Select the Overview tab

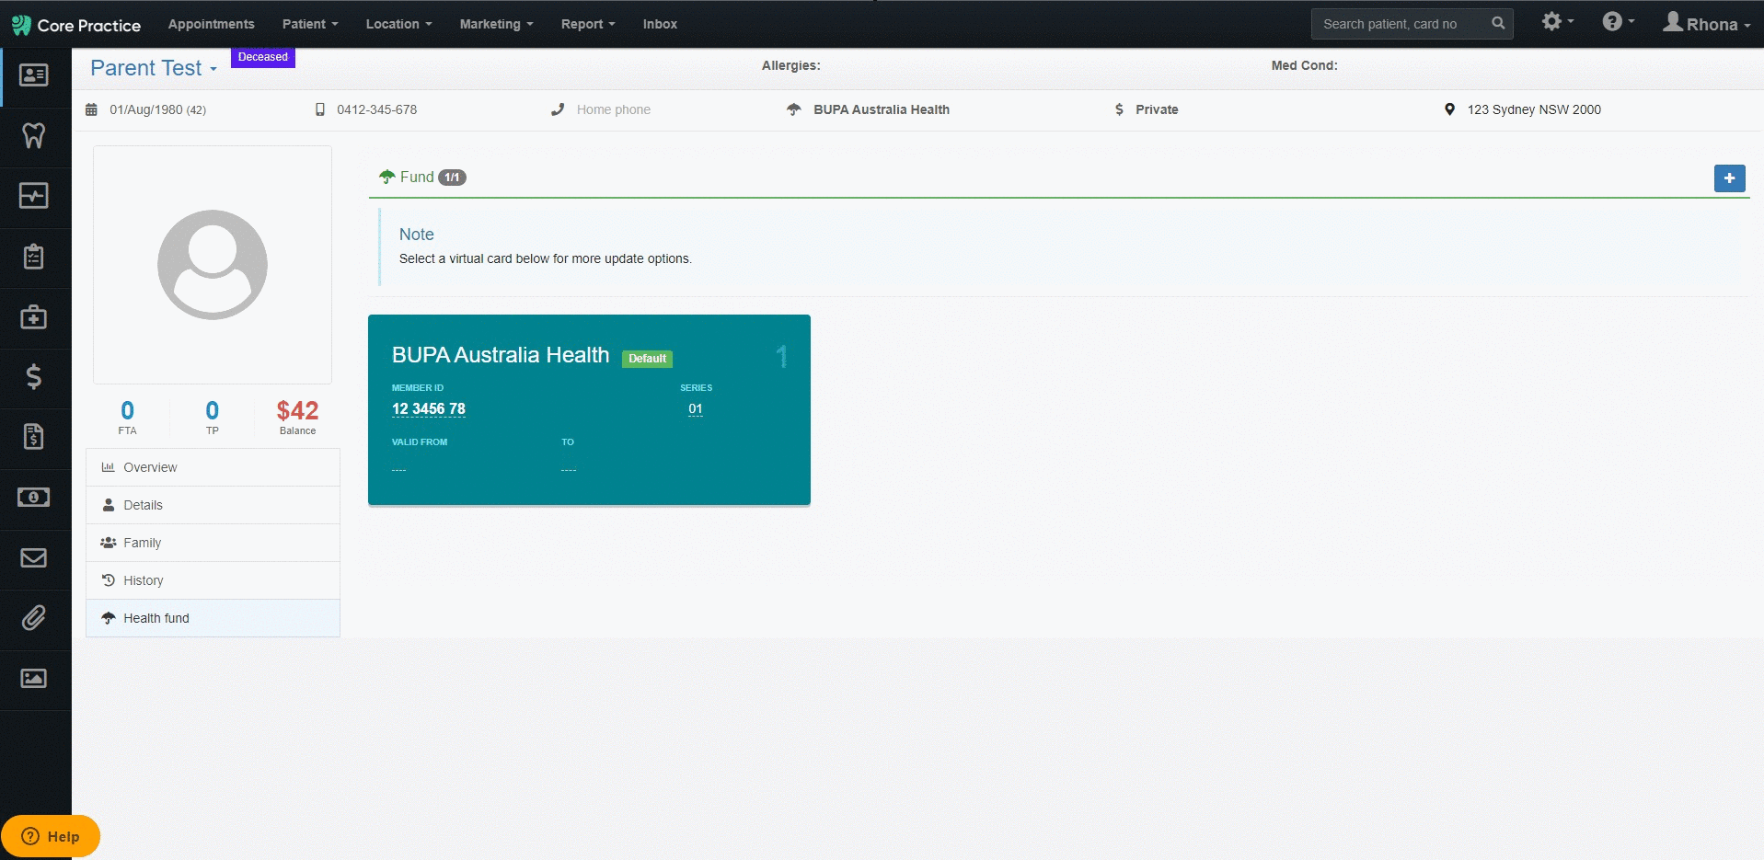[x=213, y=467]
